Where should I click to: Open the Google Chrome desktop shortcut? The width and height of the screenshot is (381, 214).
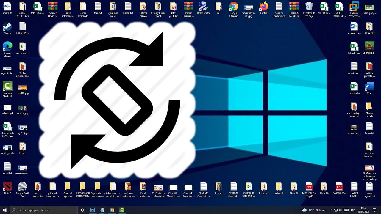(234, 10)
